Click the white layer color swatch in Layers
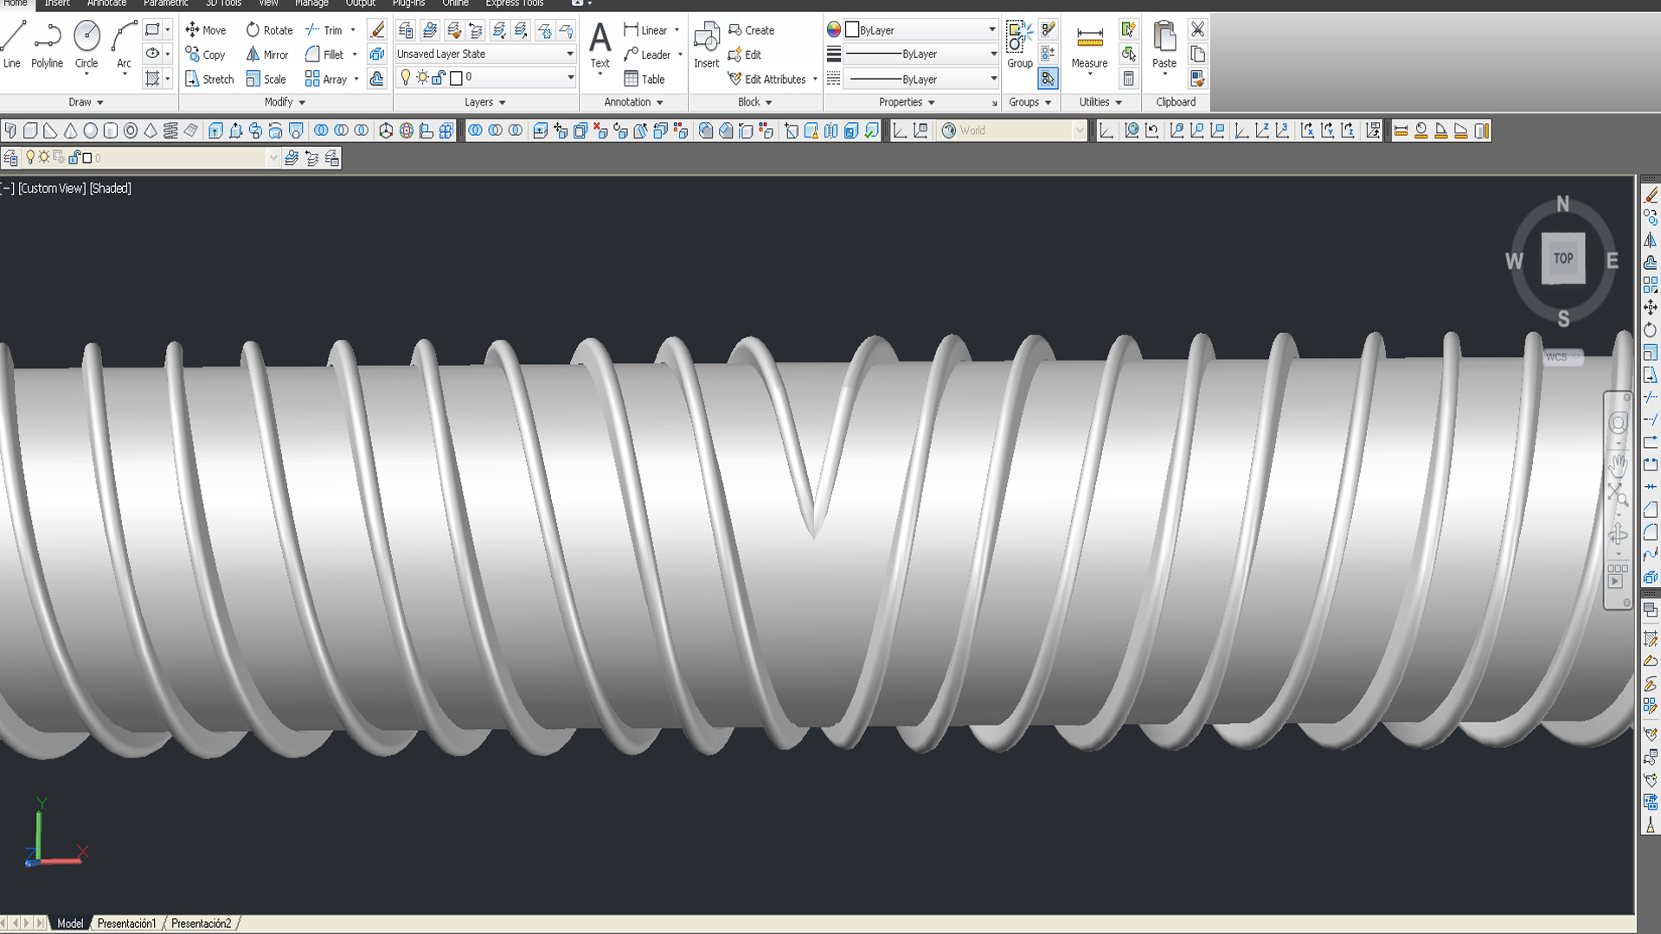Screen dimensions: 1661x934 click(457, 78)
